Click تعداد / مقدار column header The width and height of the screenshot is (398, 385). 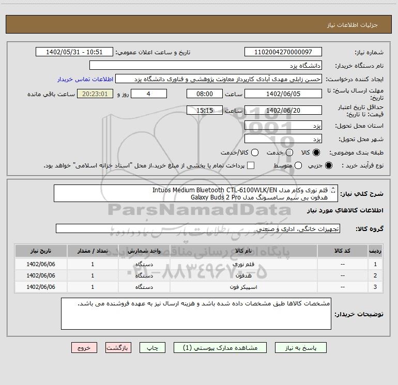[x=93, y=251]
